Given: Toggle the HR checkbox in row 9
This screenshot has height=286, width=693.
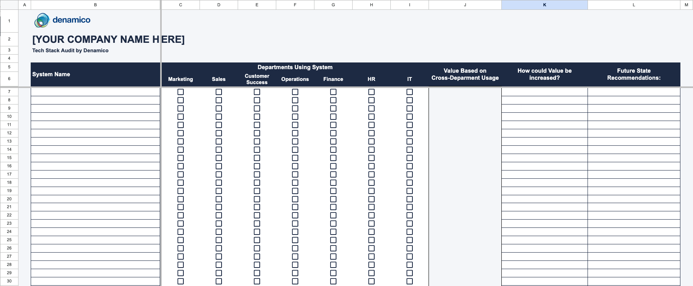Looking at the screenshot, I should coord(371,108).
